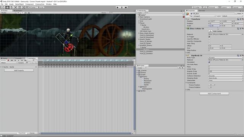The height and width of the screenshot is (137, 244).
Task: Go to previous keyframe in Animation window
Action: [x=15, y=61]
